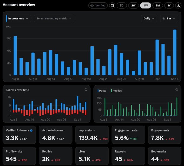The width and height of the screenshot is (184, 166).
Task: Open the Replies 2K stat card
Action: pyautogui.click(x=56, y=156)
